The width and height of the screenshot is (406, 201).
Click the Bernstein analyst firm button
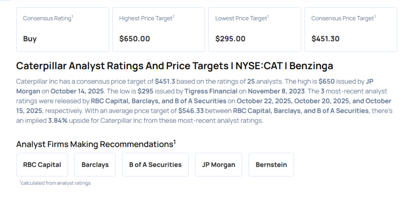tap(271, 165)
